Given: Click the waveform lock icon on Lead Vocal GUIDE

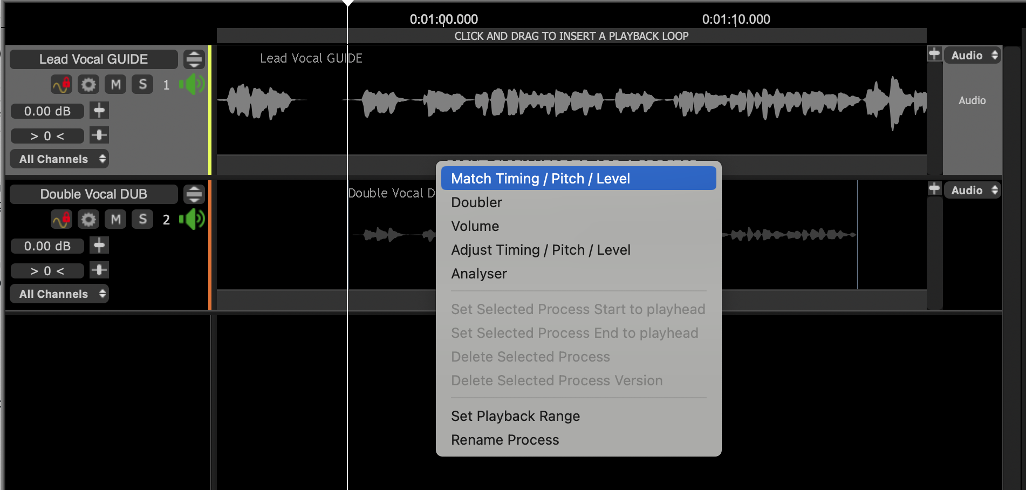Looking at the screenshot, I should point(61,85).
